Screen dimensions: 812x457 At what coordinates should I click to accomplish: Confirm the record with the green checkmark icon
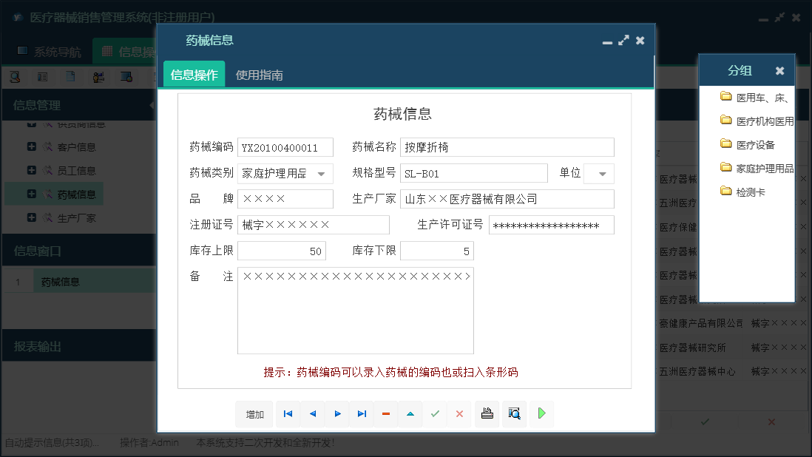[x=435, y=414]
